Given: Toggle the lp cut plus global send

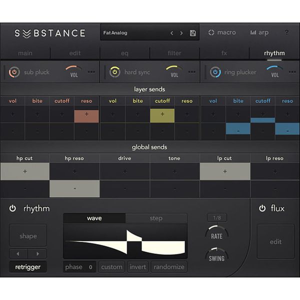Looking at the screenshot, I should tap(225, 171).
